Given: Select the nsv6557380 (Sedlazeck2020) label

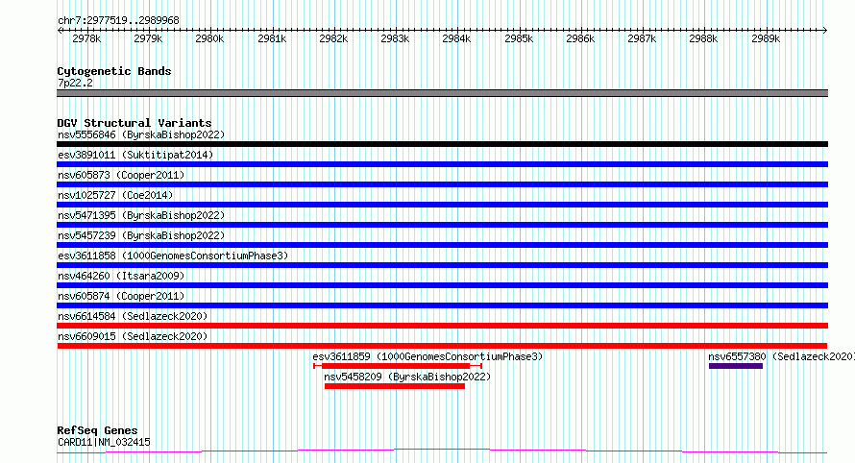Looking at the screenshot, I should pos(781,356).
